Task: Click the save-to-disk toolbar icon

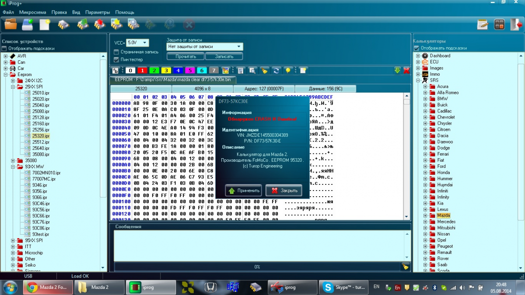Action: pyautogui.click(x=28, y=24)
